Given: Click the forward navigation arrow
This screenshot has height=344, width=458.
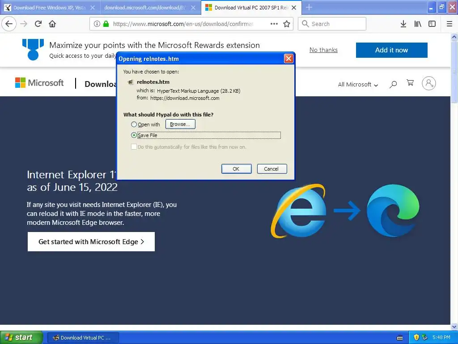Looking at the screenshot, I should [x=24, y=24].
